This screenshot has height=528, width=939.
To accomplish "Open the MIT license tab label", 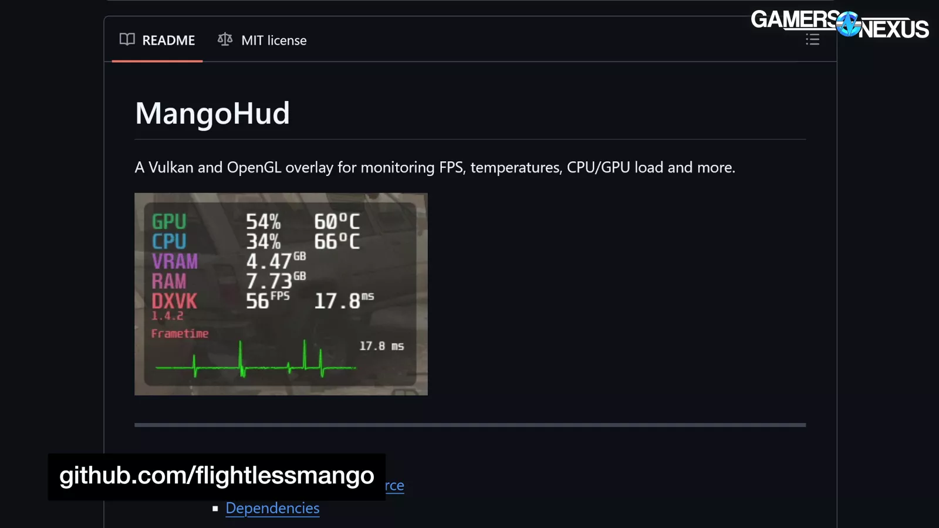I will tap(274, 40).
